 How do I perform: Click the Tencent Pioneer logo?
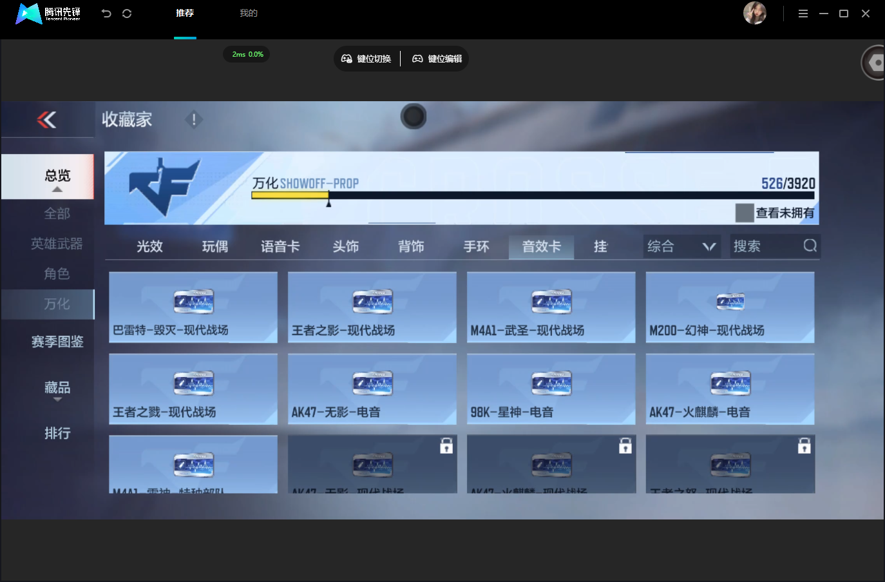point(48,14)
